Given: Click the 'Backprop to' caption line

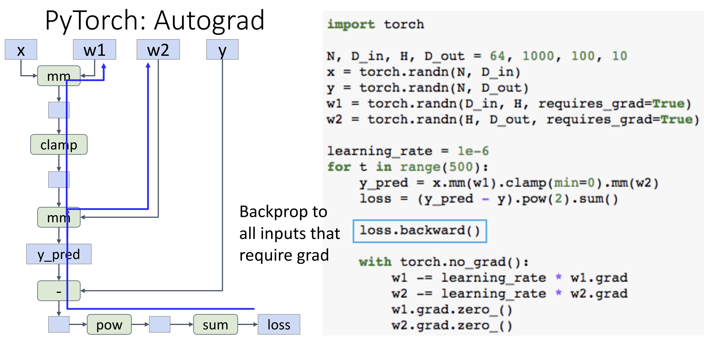Looking at the screenshot, I should [283, 212].
